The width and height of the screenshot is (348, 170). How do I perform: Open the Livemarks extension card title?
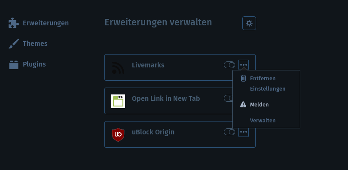[x=148, y=65]
